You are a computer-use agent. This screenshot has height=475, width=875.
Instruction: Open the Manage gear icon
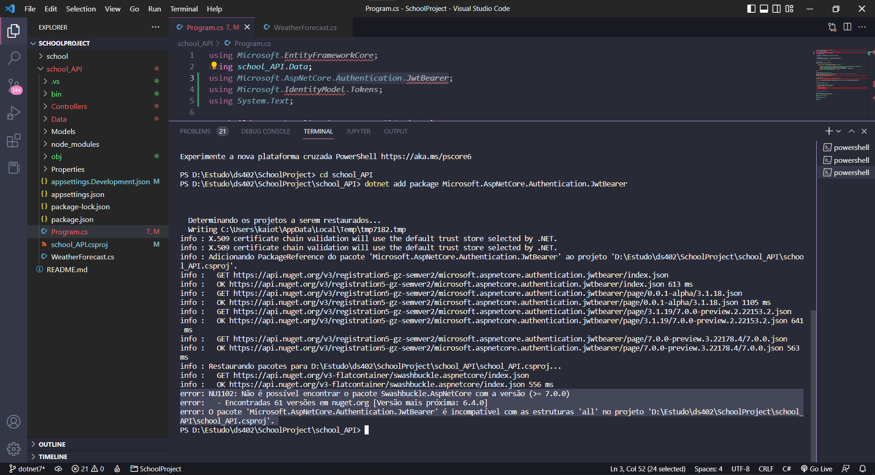[x=14, y=449]
